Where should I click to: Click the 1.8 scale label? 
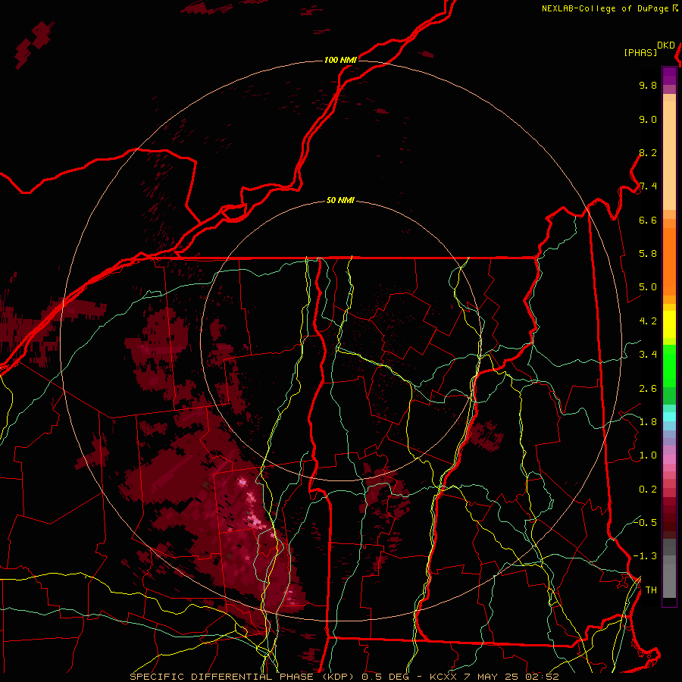pos(648,422)
